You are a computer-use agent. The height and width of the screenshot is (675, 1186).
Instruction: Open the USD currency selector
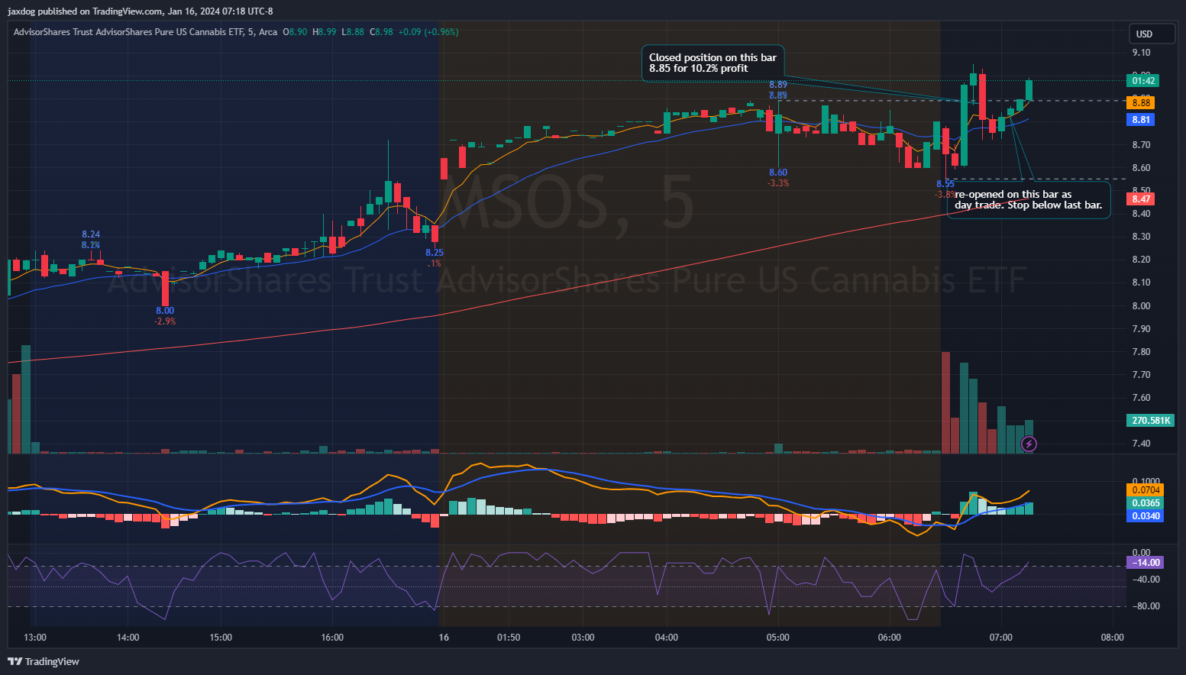coord(1152,34)
